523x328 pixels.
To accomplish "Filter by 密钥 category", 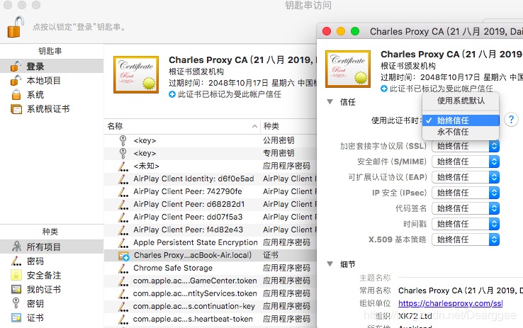I will click(52, 304).
